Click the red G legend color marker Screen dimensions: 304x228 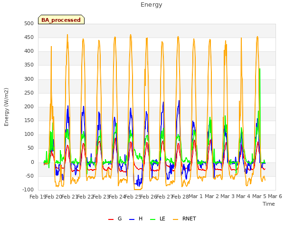(111, 219)
